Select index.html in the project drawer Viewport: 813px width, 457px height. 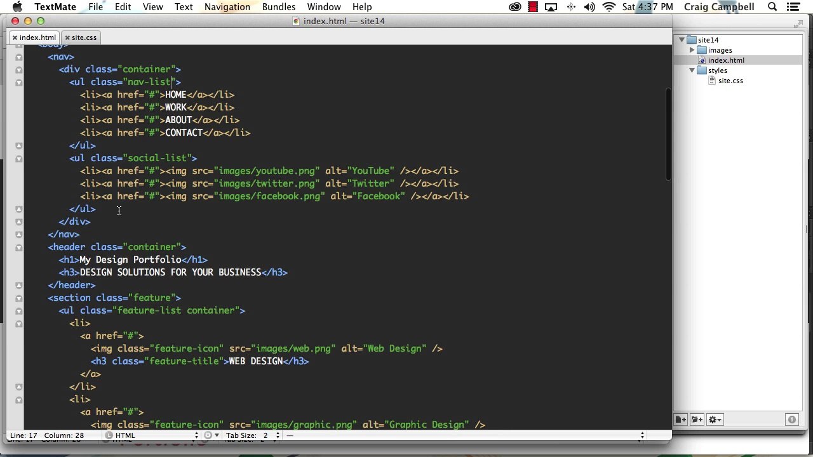(726, 60)
